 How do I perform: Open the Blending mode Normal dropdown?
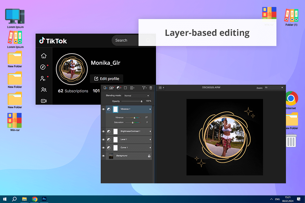(x=137, y=95)
